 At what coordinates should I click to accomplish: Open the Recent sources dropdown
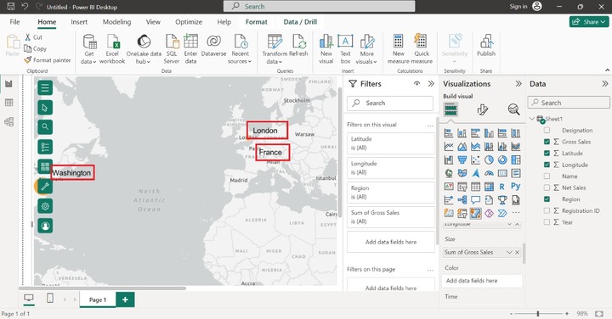(x=240, y=49)
